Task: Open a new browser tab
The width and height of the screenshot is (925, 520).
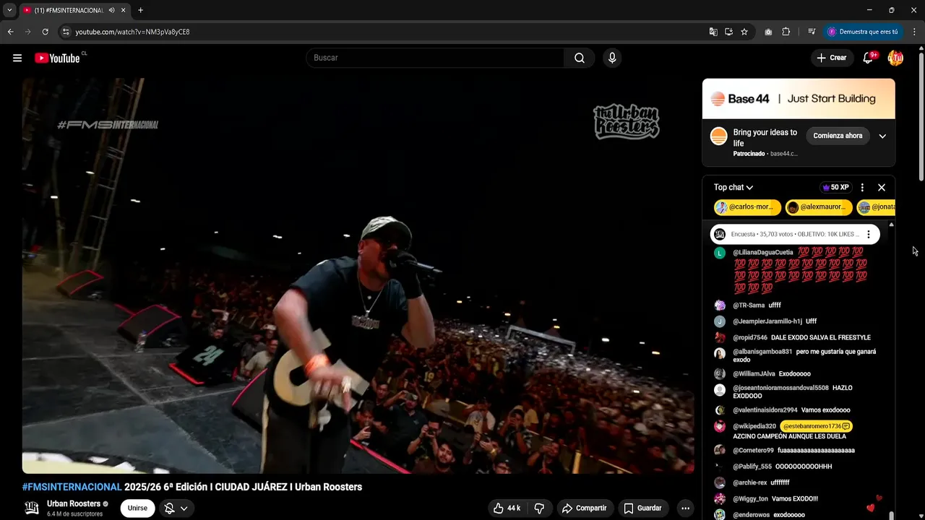Action: (x=140, y=10)
